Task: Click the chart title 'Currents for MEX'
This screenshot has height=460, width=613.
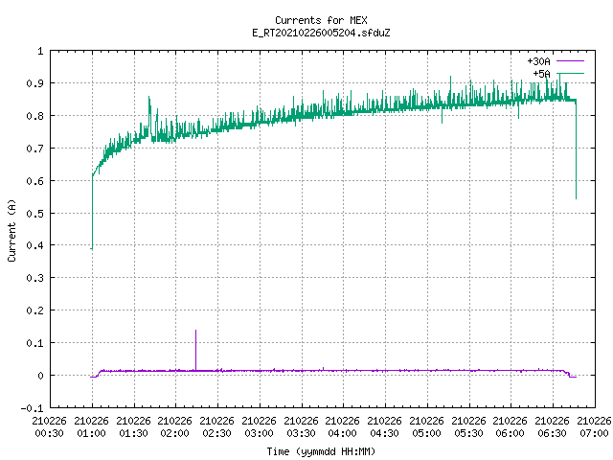Action: 321,20
